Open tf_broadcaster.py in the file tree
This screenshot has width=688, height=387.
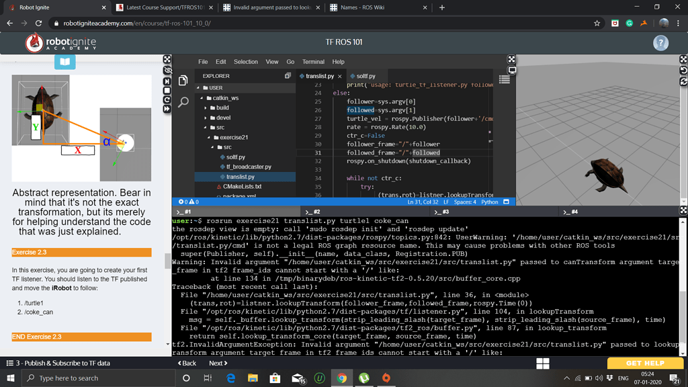coord(249,167)
